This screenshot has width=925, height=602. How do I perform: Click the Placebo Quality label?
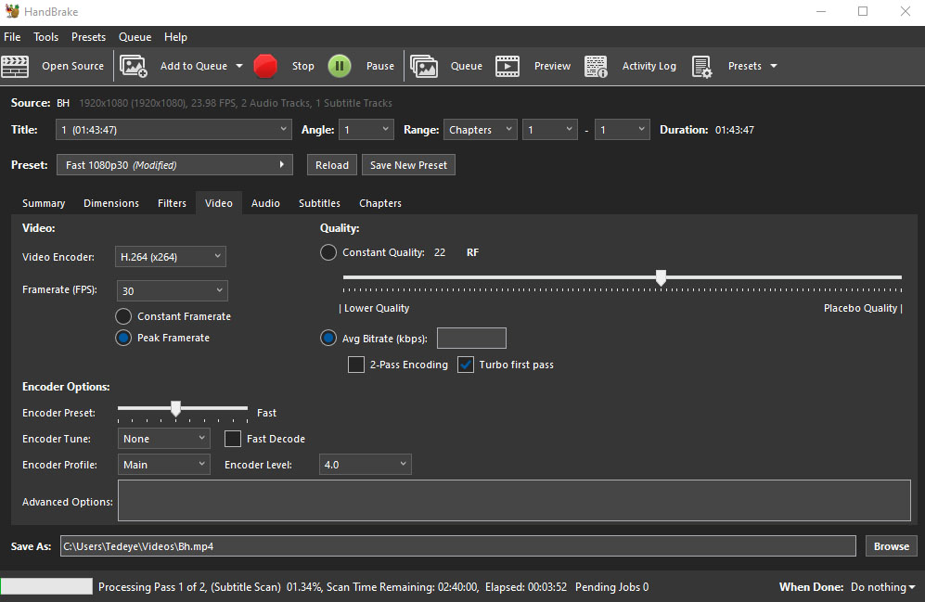[860, 308]
